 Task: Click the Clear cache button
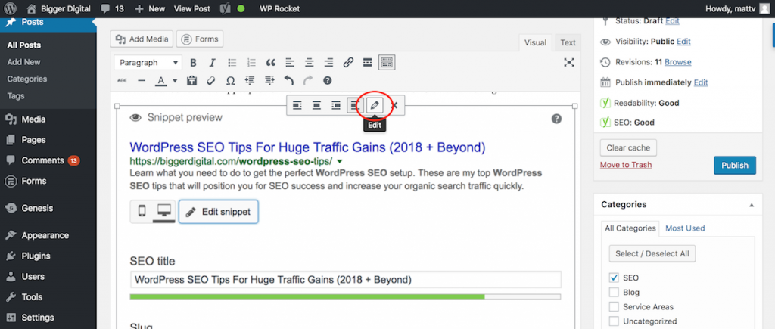628,147
